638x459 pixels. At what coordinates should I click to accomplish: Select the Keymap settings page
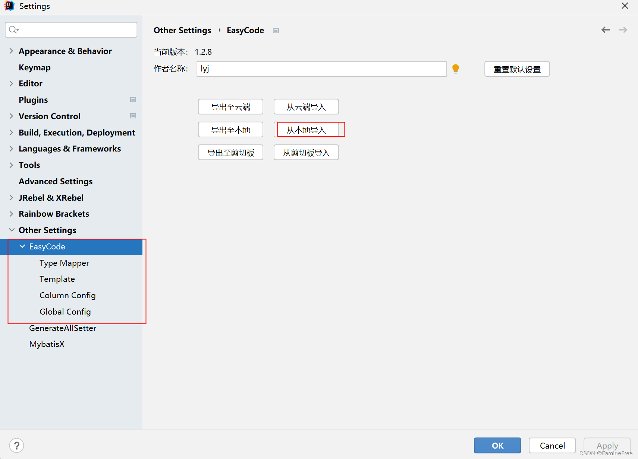click(34, 67)
